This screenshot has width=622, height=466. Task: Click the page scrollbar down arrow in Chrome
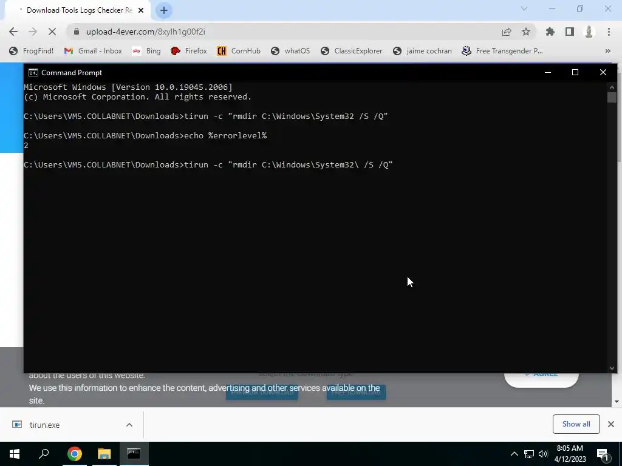click(617, 402)
